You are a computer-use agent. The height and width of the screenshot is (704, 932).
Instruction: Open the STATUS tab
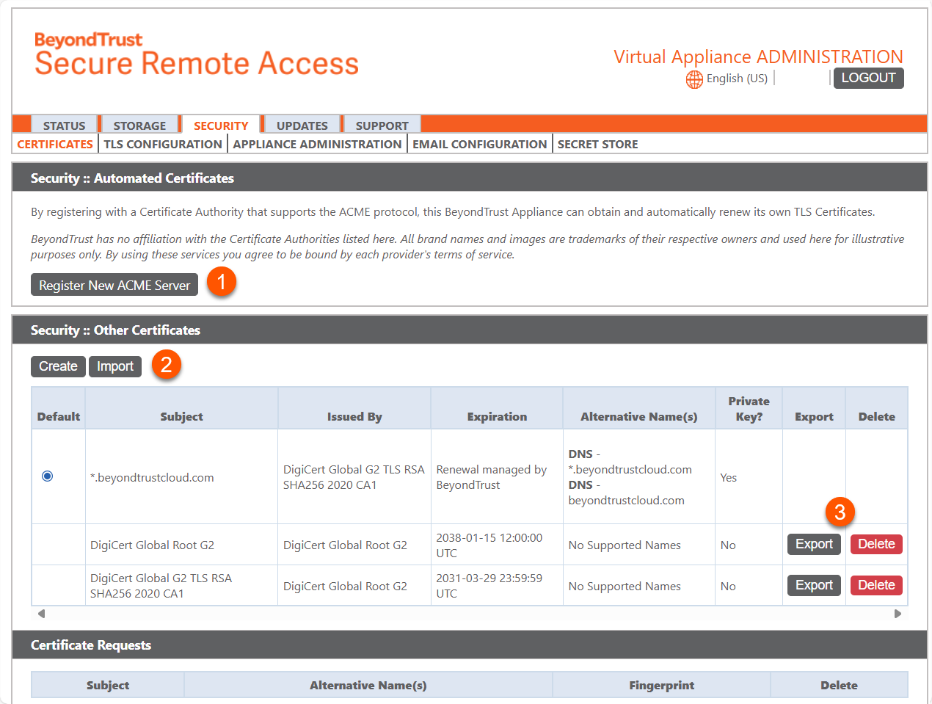64,126
